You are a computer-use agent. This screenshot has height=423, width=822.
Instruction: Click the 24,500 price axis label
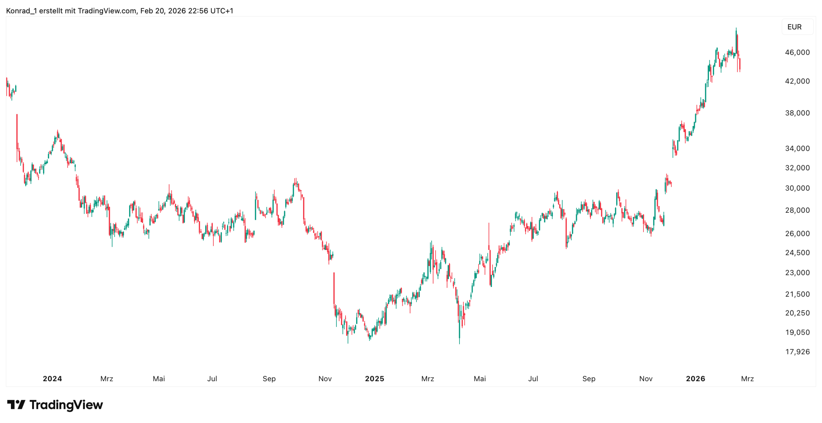[797, 253]
